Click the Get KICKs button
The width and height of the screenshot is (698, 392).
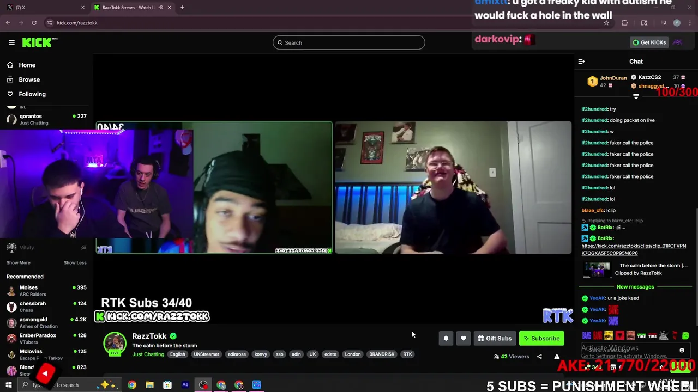[x=649, y=42]
